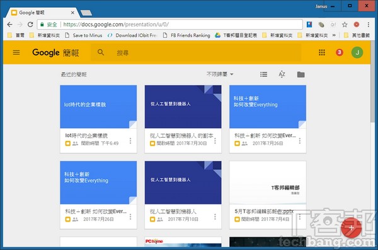Show more bookmarks chevron
378x250 pixels.
coord(334,35)
